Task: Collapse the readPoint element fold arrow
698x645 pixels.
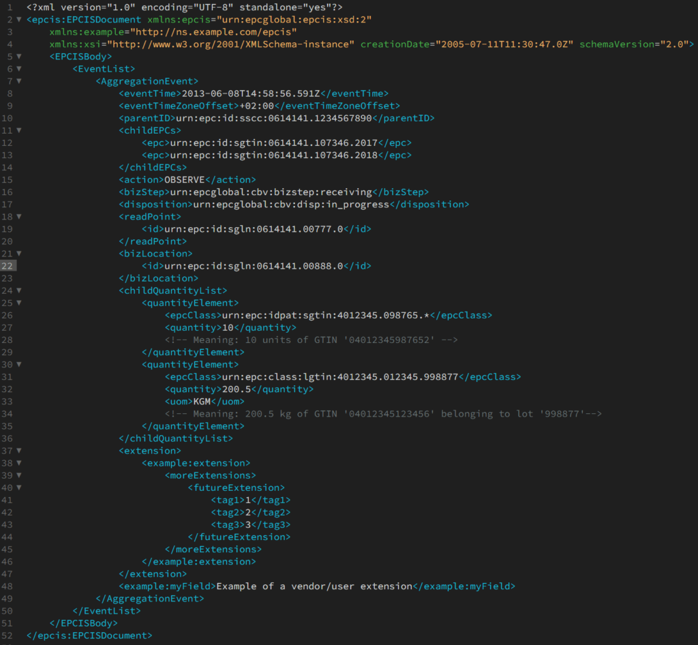Action: [19, 216]
